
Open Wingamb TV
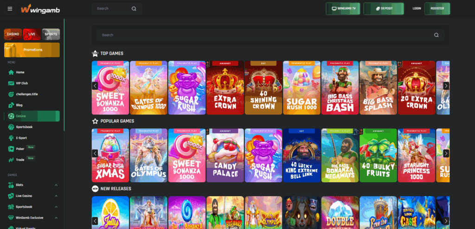point(343,8)
